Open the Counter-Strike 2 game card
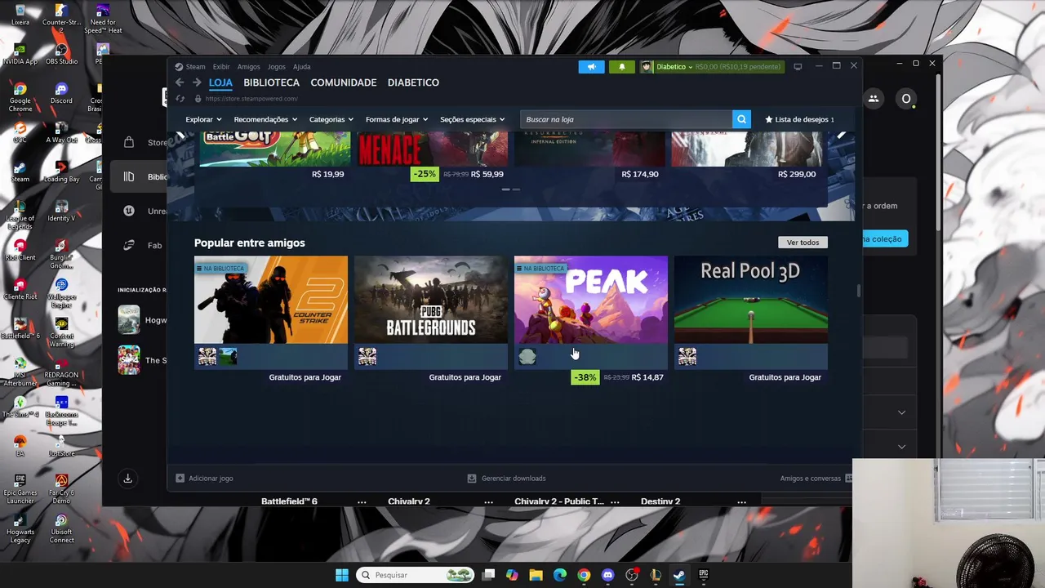1045x588 pixels. 271,300
